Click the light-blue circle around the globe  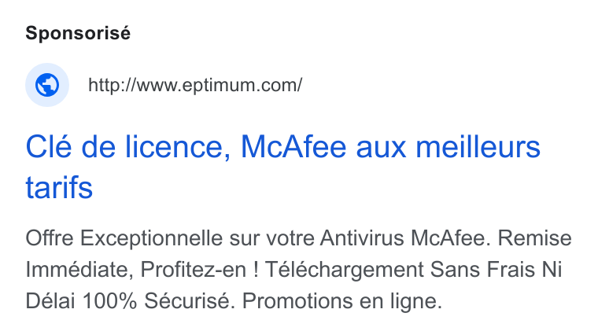47,85
